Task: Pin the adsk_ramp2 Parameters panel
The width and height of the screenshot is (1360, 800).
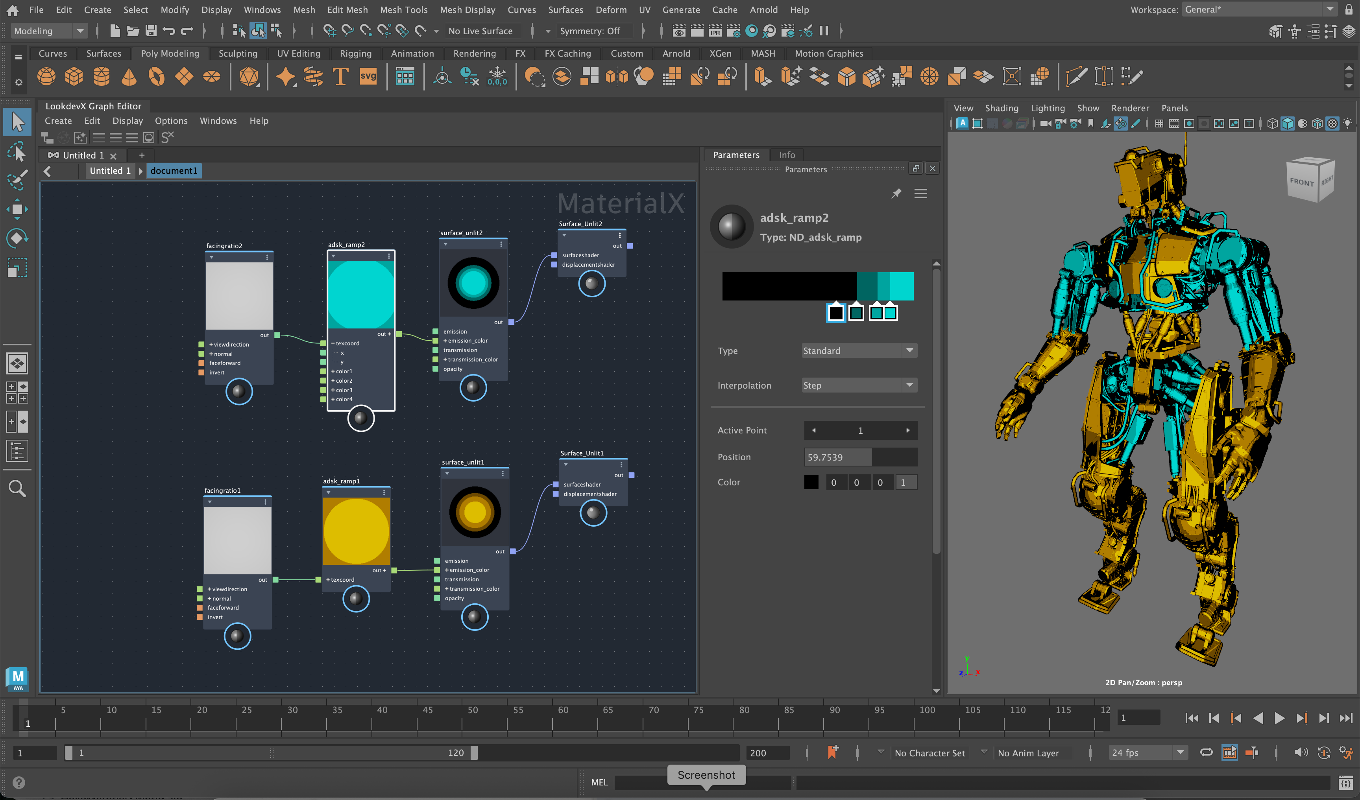Action: (897, 193)
